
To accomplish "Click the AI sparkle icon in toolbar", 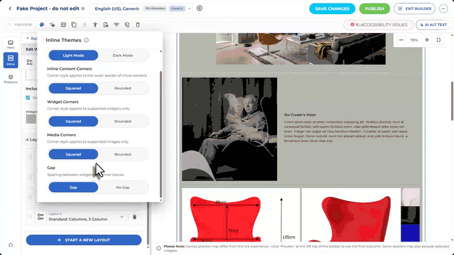I will [x=52, y=25].
